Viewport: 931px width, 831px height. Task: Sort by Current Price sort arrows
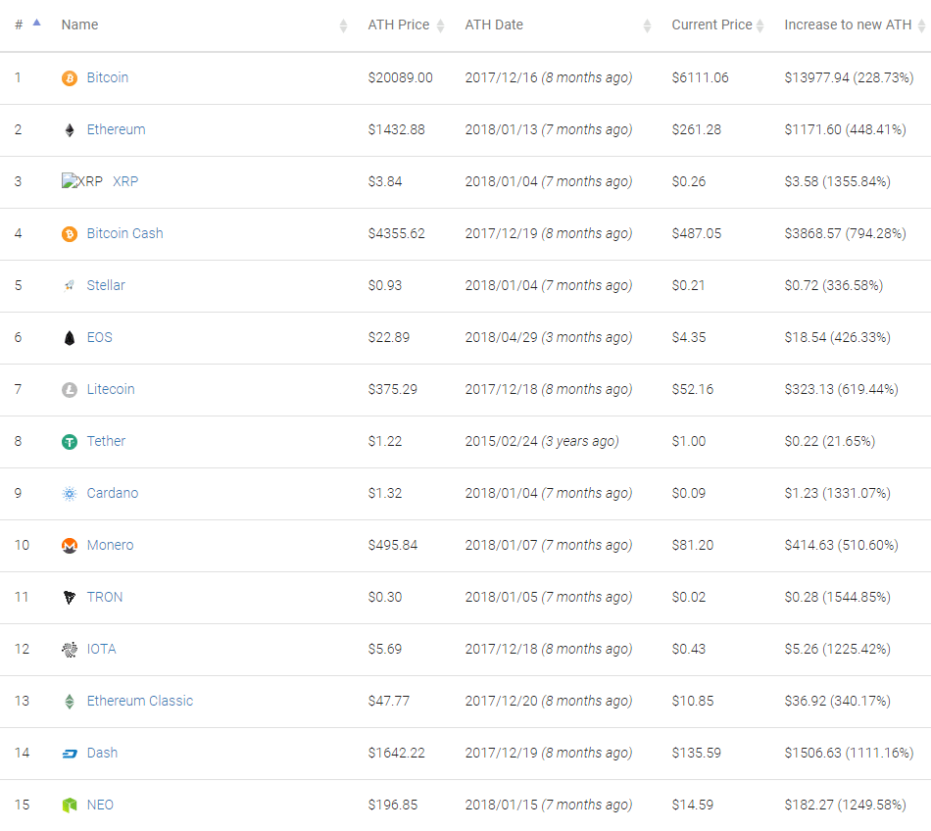760,25
